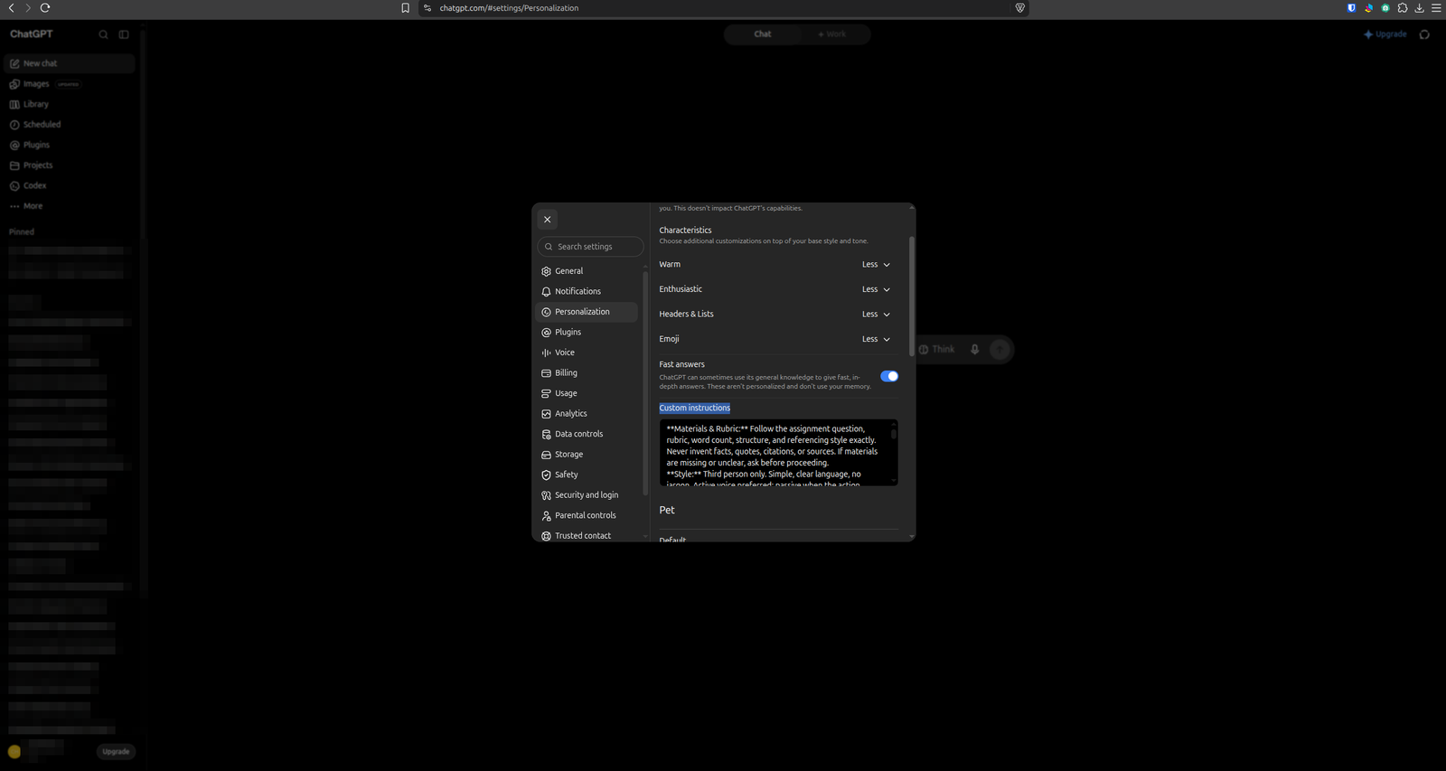Image resolution: width=1446 pixels, height=771 pixels.
Task: Click the Upgrade button at sidebar bottom
Action: point(116,752)
